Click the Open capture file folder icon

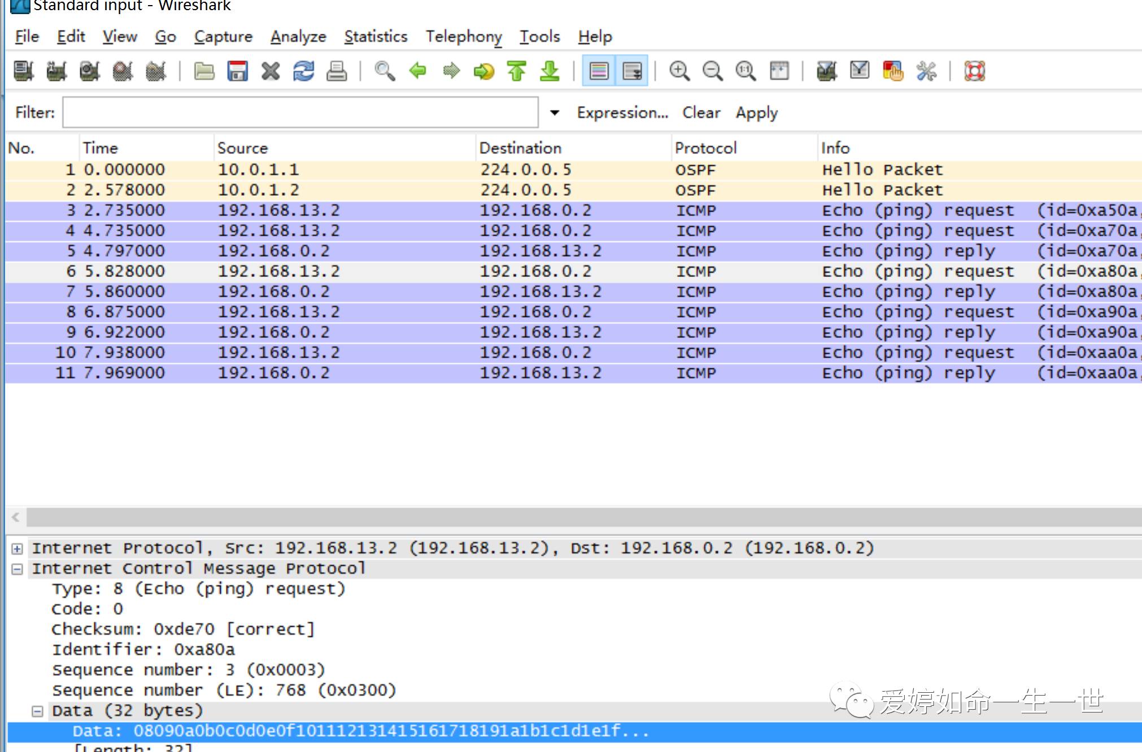point(204,72)
